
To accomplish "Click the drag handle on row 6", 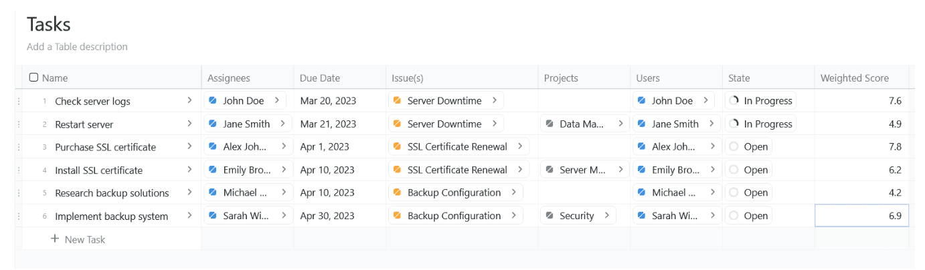I will pos(19,216).
